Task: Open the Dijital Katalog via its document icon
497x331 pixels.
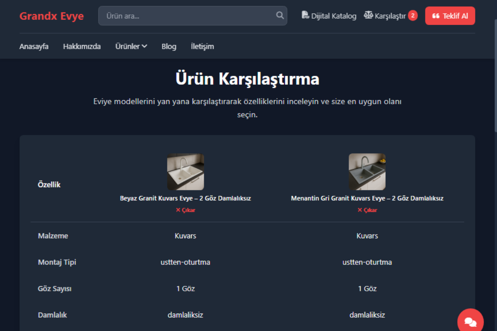Action: [305, 15]
